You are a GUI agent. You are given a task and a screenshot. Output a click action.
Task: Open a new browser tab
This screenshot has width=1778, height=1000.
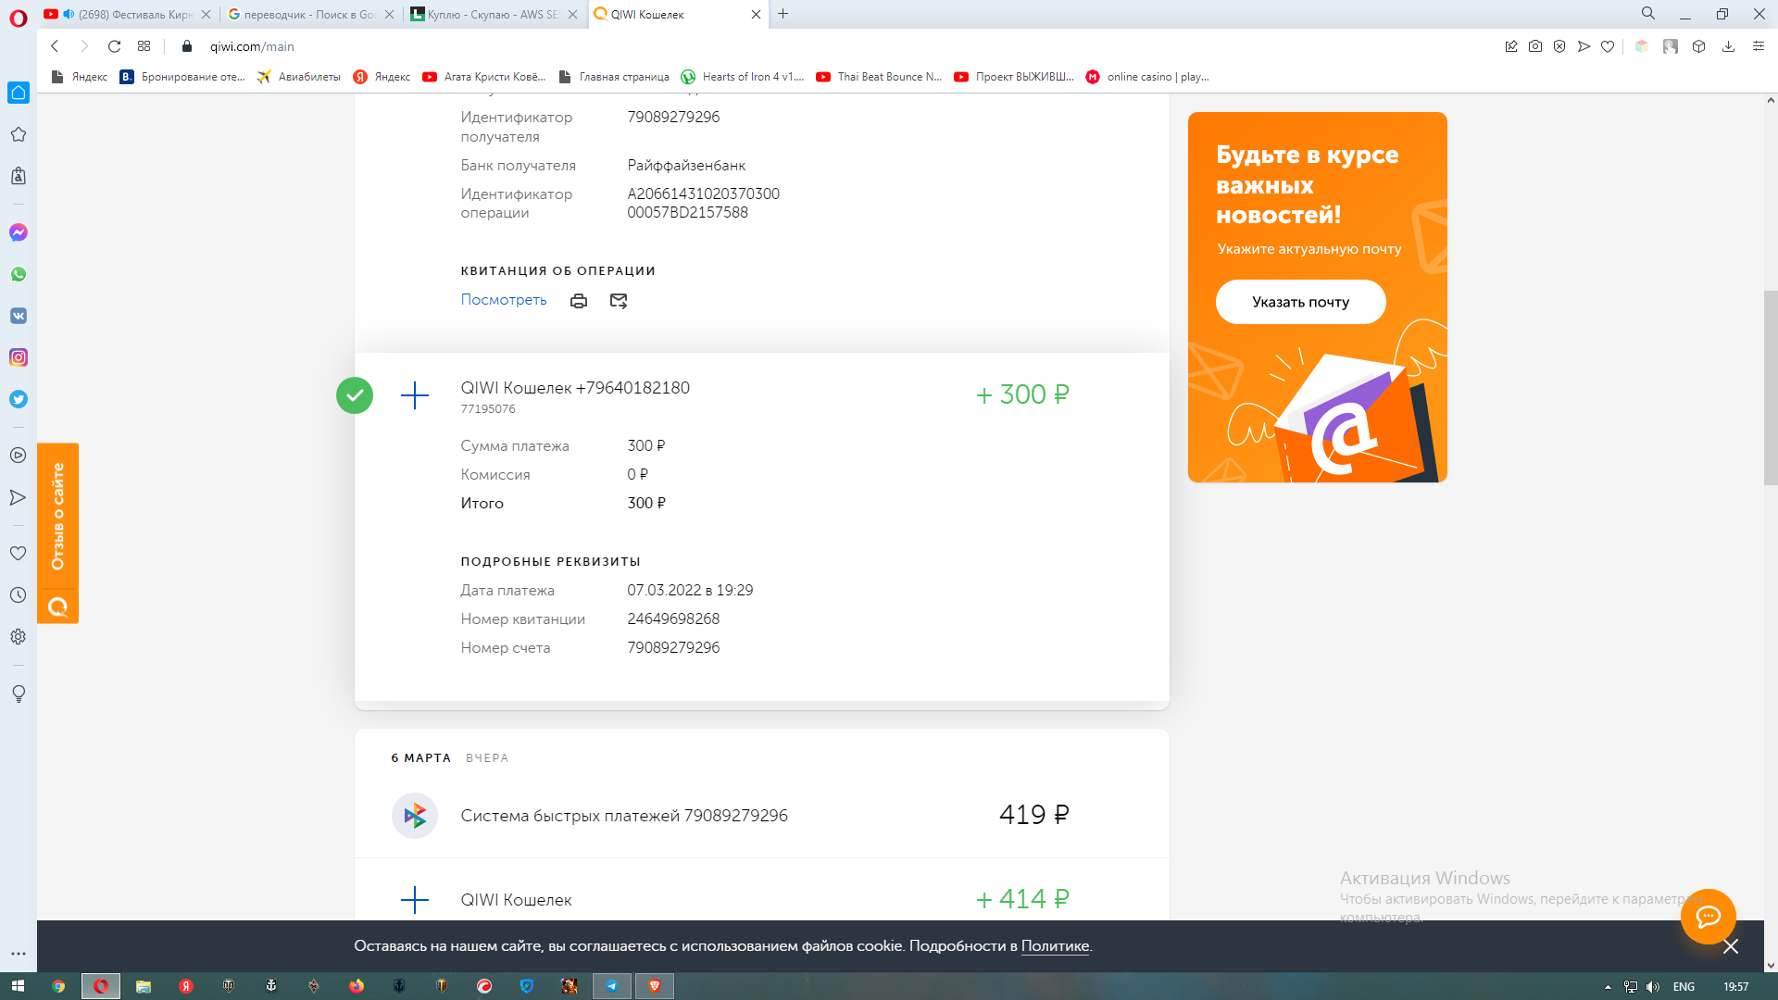pyautogui.click(x=783, y=14)
